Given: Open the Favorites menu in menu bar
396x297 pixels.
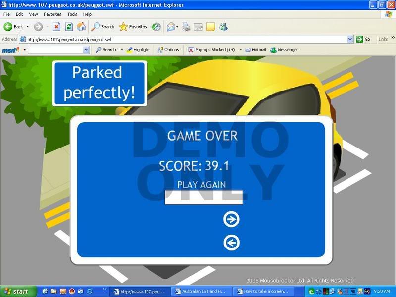Looking at the screenshot, I should pos(52,14).
